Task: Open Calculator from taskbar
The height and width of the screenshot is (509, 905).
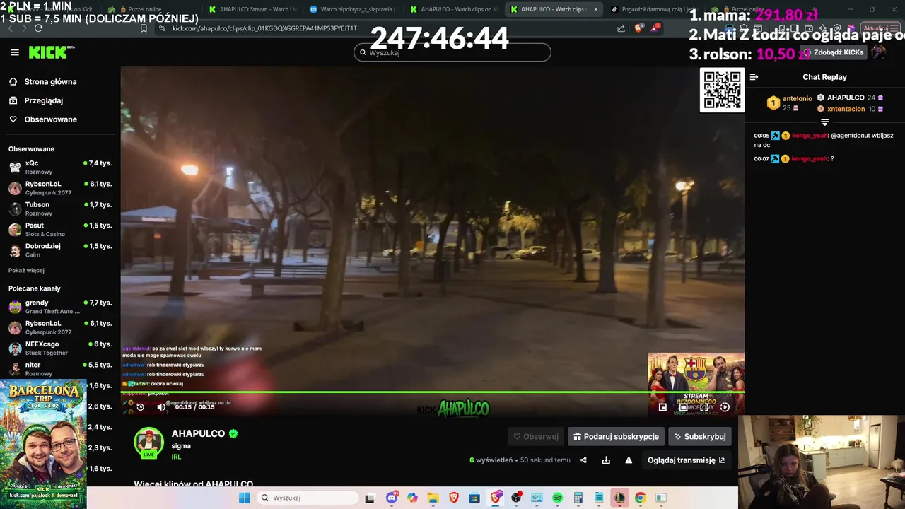Action: point(578,498)
